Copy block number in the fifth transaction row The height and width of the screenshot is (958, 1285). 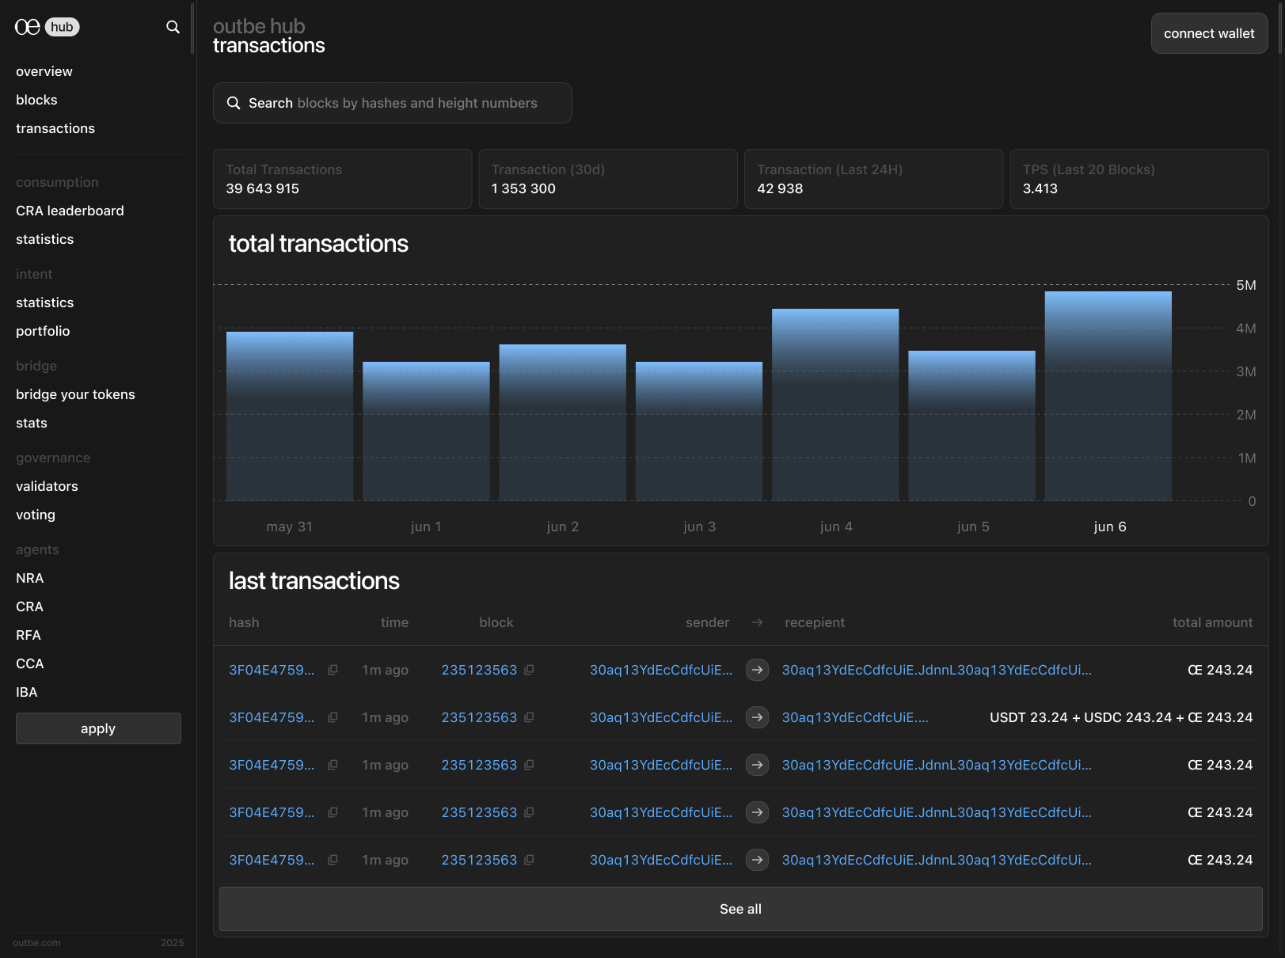point(529,860)
